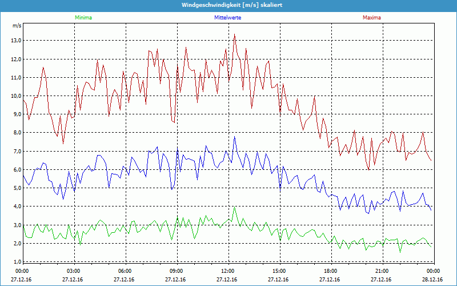Click the 03:00 time axis label

tap(73, 271)
